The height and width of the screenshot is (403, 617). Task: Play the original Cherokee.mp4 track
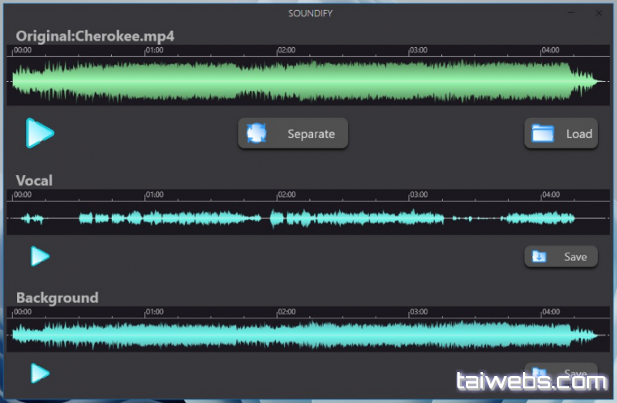pos(40,133)
